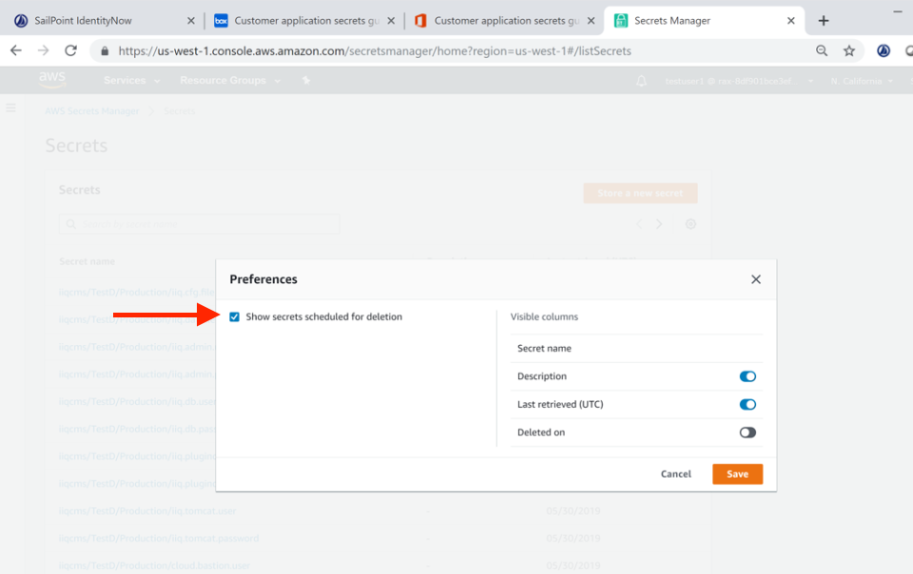Open a new browser tab
The width and height of the screenshot is (913, 574).
[x=824, y=21]
